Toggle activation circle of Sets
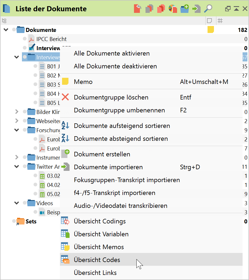This screenshot has width=249, height=280. point(14,221)
